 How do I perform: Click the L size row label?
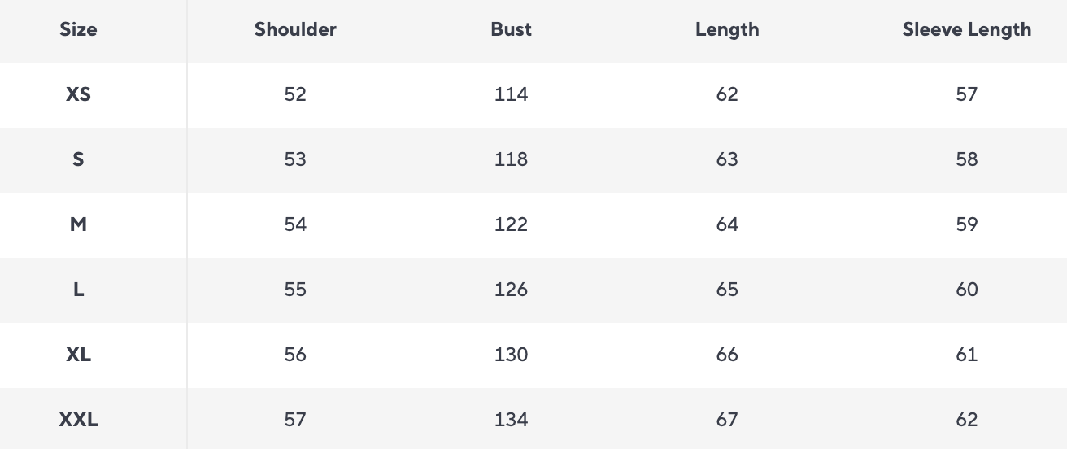78,290
